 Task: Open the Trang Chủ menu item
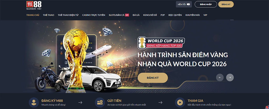[x=33, y=15]
